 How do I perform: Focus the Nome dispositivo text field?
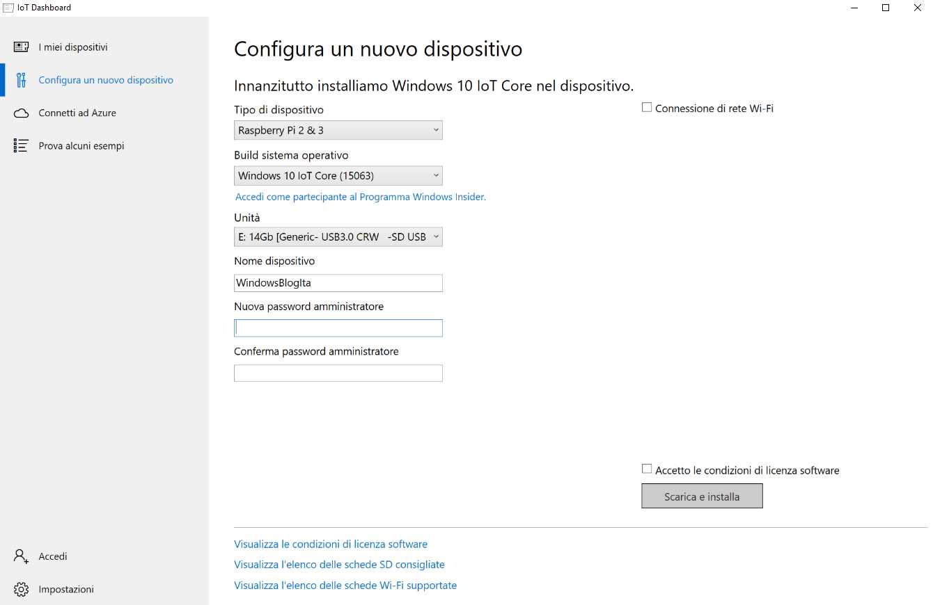tap(338, 283)
